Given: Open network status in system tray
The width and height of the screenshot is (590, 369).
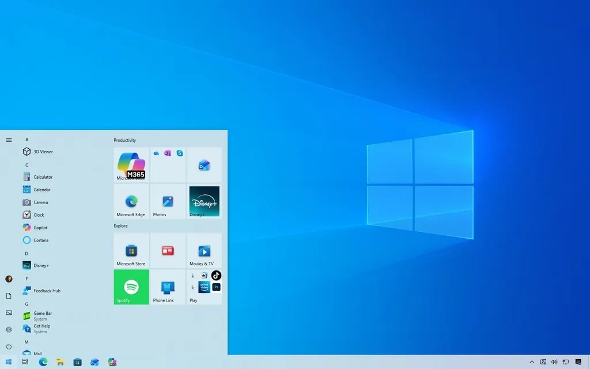Looking at the screenshot, I should pyautogui.click(x=566, y=362).
